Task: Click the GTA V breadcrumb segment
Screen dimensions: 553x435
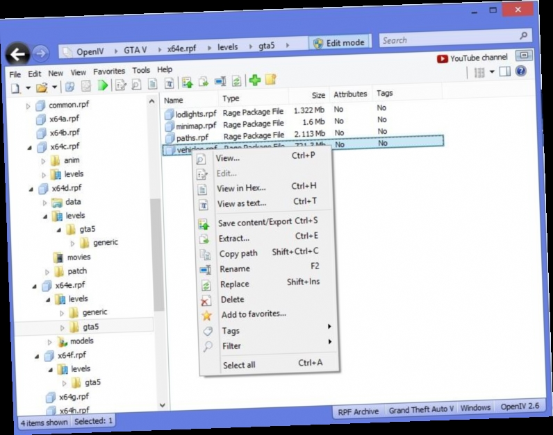Action: pyautogui.click(x=135, y=50)
